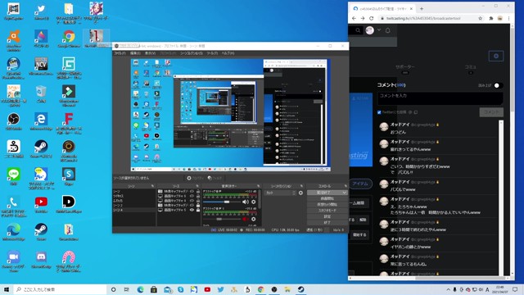524x295 pixels.
Task: Switch to the サポーター tab on TwitCasting
Action: (x=405, y=69)
